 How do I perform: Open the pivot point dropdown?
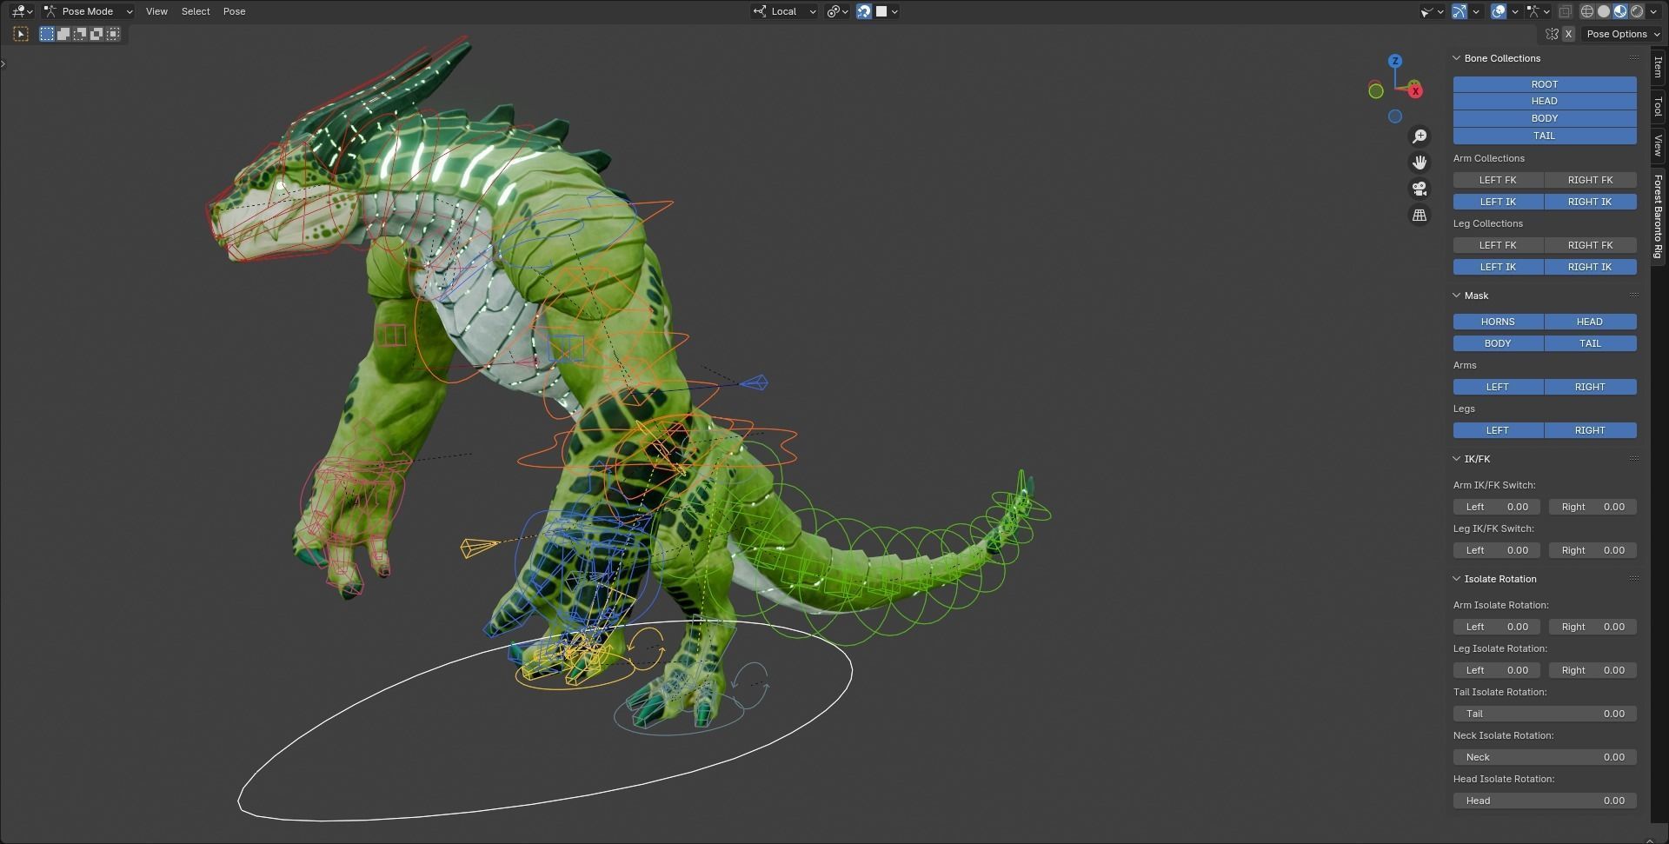pos(837,11)
